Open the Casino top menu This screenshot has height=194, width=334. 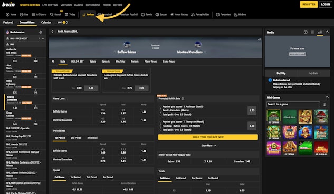[x=79, y=5]
